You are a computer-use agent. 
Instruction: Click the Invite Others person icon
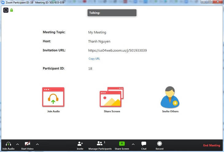click(170, 97)
